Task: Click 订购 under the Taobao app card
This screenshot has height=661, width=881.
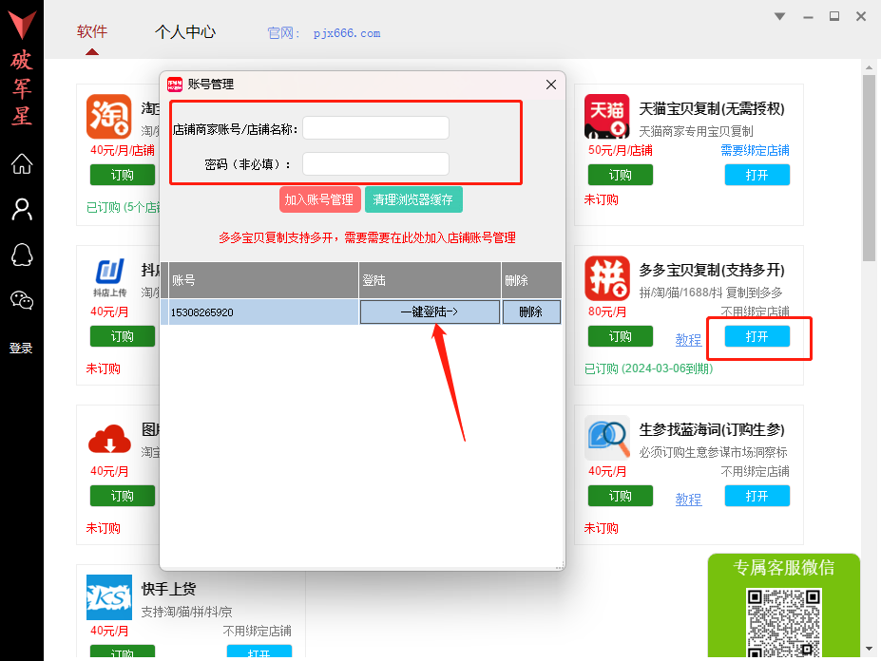Action: 123,175
